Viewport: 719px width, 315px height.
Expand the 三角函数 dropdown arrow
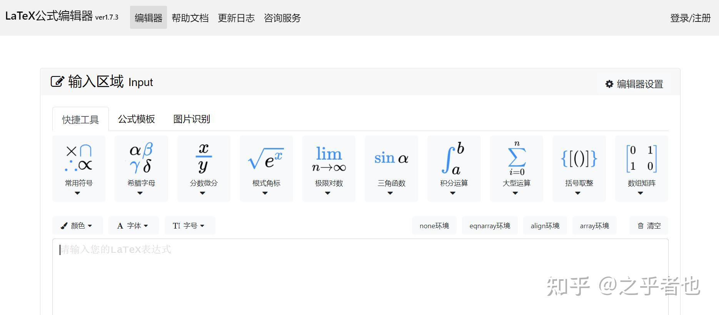click(x=390, y=193)
